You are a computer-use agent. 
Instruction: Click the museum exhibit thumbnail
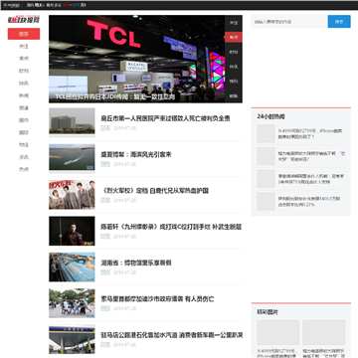point(72,267)
